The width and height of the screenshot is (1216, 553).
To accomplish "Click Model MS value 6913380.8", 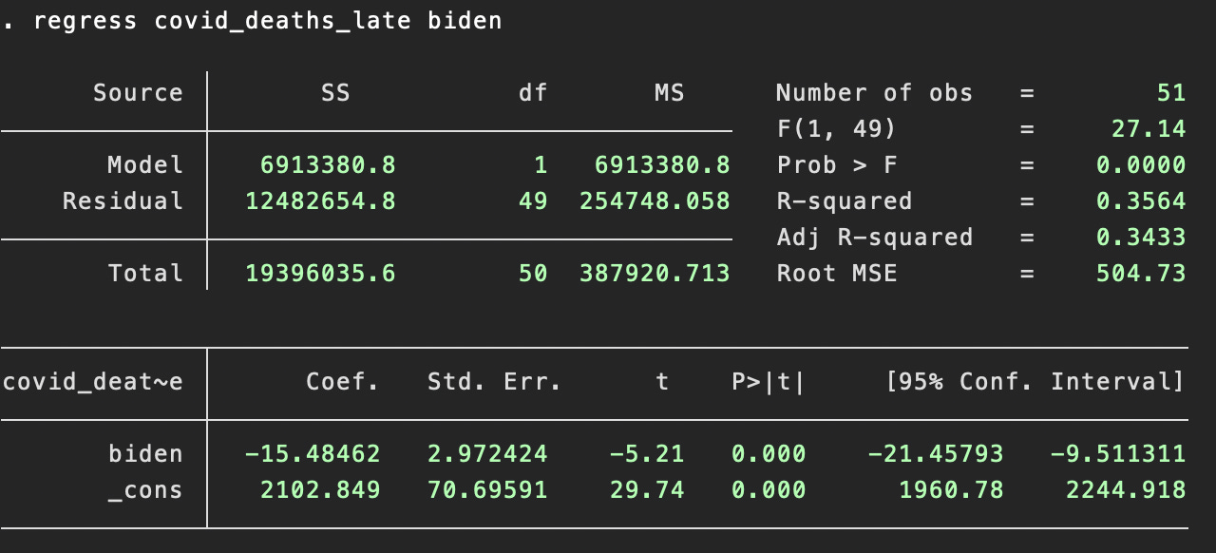I will [x=662, y=165].
